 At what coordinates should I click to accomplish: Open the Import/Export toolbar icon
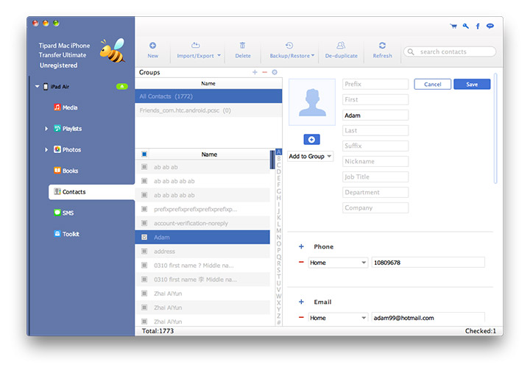pos(195,46)
